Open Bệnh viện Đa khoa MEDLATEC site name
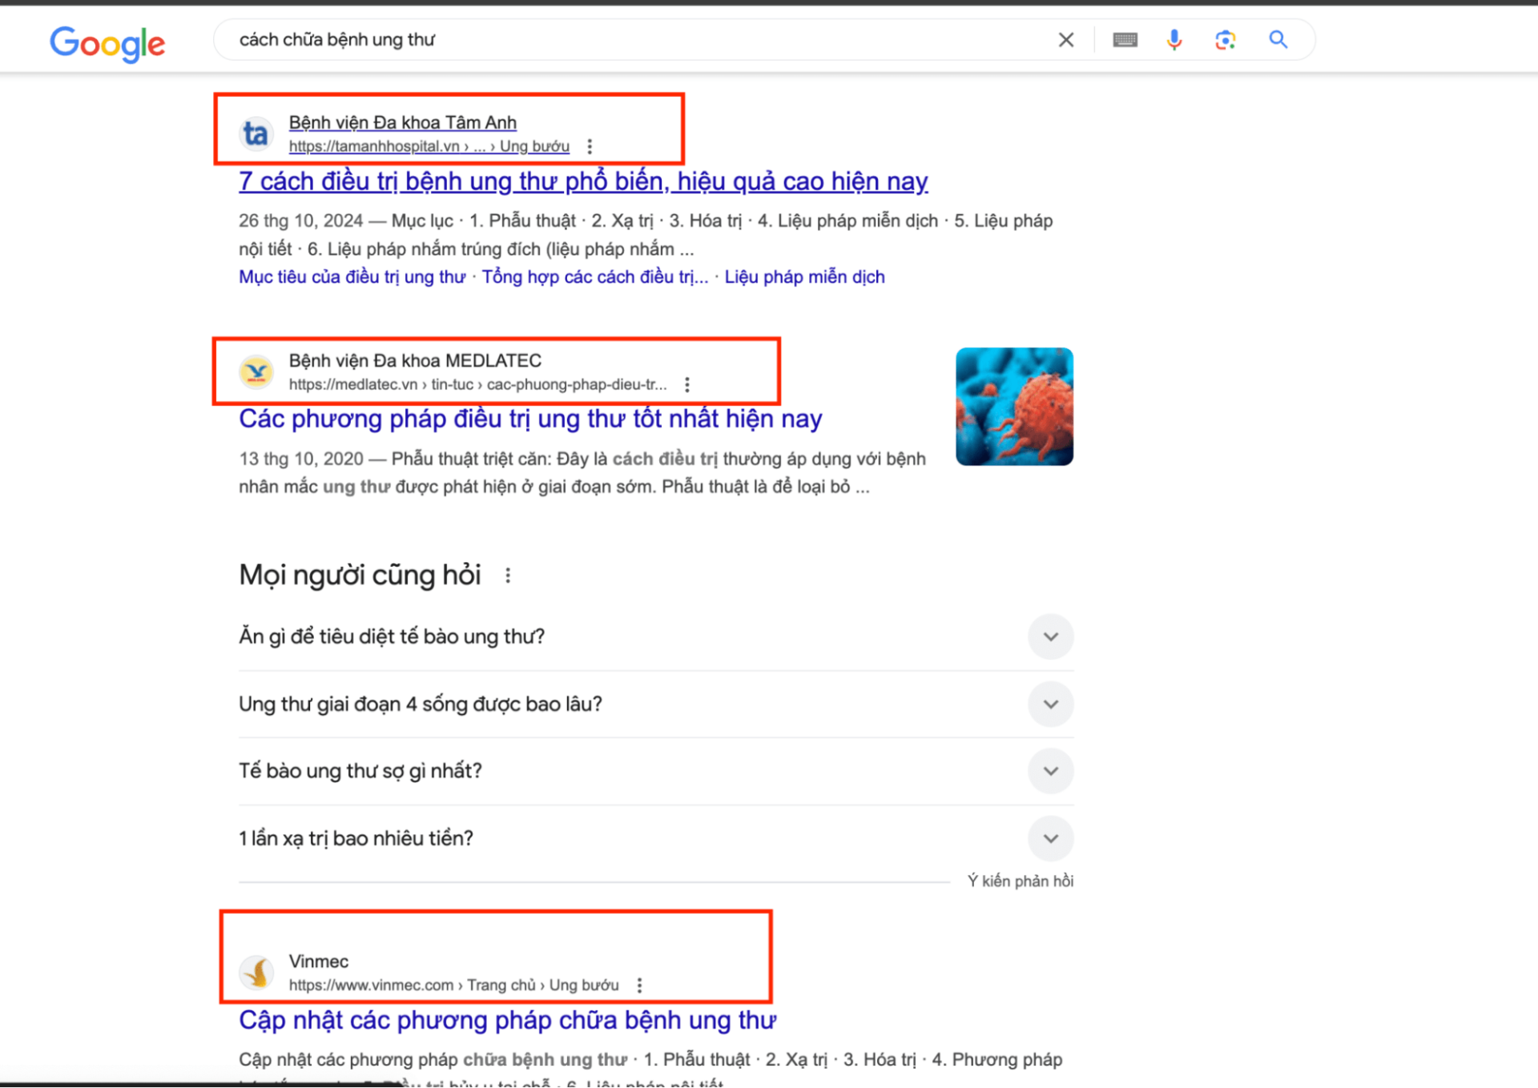This screenshot has width=1538, height=1088. tap(415, 361)
